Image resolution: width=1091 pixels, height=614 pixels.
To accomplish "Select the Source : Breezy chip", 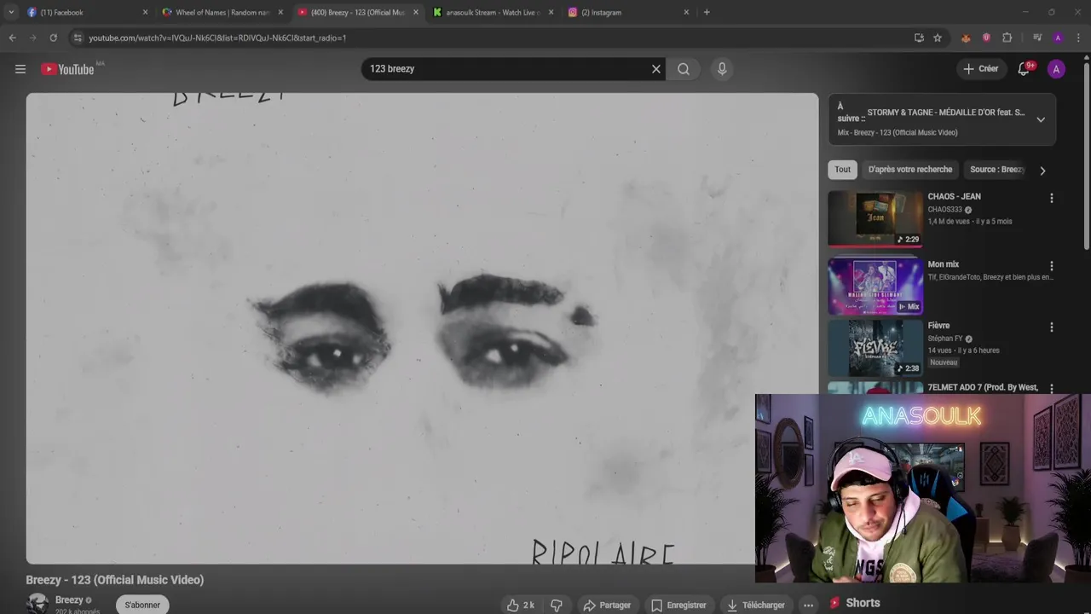I will coord(996,170).
